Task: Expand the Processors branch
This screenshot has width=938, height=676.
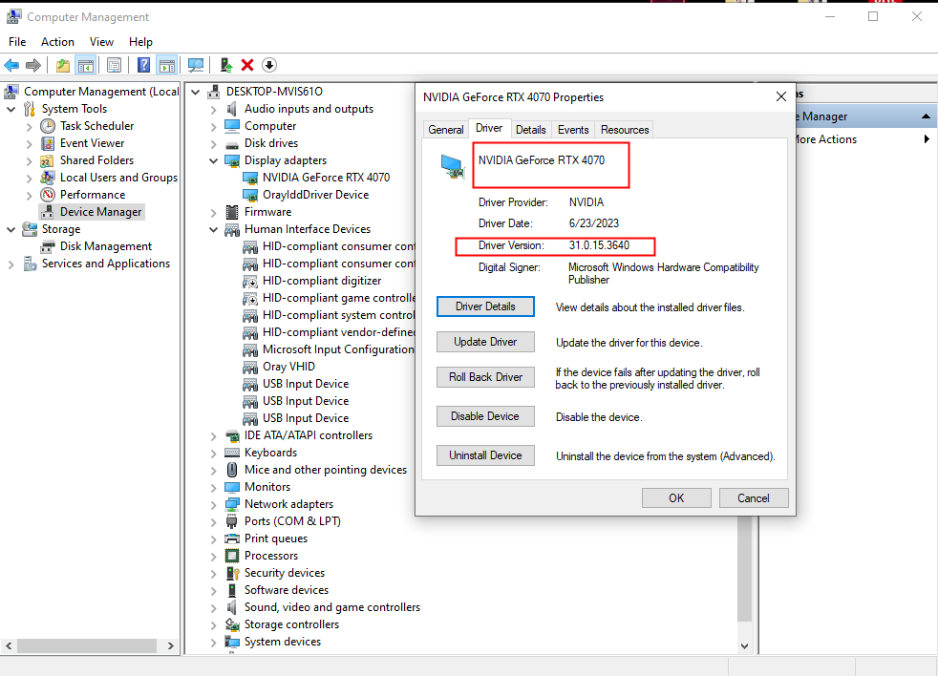Action: (x=213, y=555)
